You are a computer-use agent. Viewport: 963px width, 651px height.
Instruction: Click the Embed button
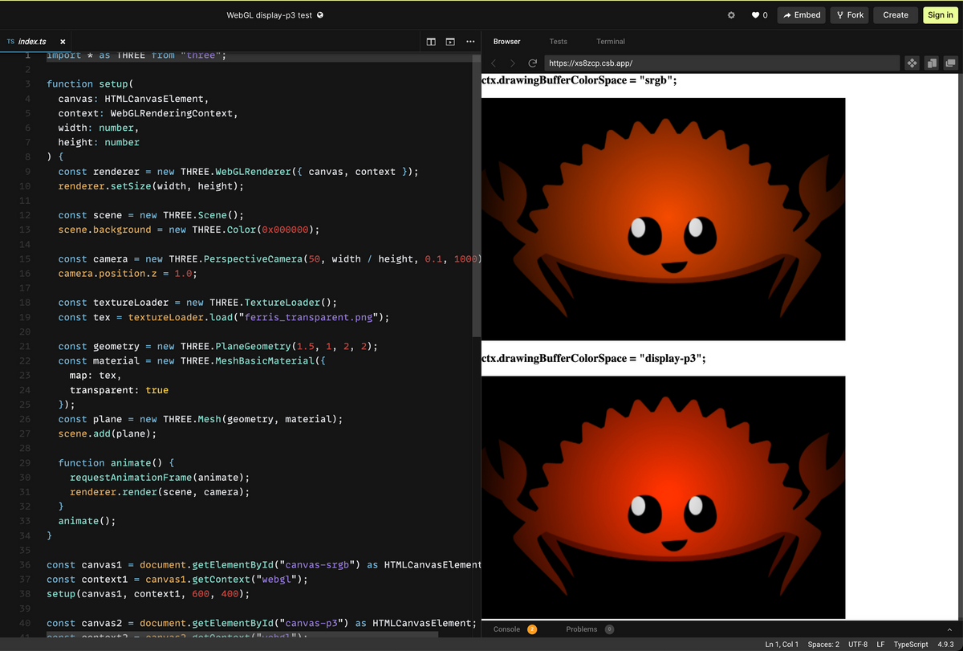click(x=802, y=15)
